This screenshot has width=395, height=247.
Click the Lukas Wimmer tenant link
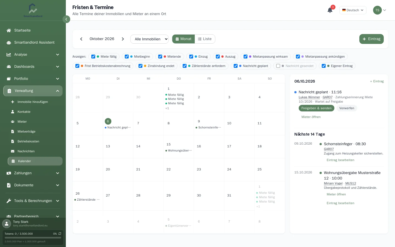pyautogui.click(x=309, y=97)
